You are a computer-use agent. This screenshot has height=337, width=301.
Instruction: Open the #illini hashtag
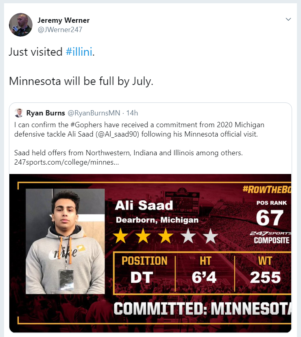[x=79, y=52]
